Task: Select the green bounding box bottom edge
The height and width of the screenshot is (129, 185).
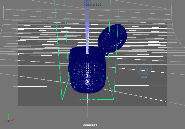Action: [x=88, y=100]
